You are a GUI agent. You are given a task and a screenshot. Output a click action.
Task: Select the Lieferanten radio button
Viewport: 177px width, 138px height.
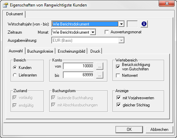15,75
